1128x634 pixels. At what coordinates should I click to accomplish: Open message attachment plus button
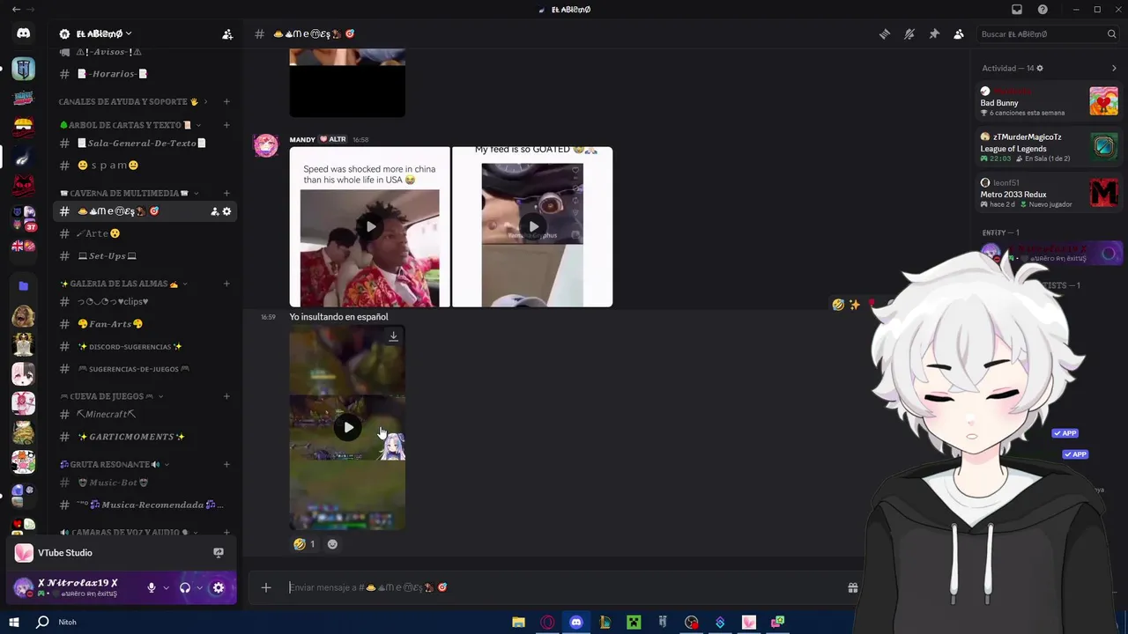(266, 587)
